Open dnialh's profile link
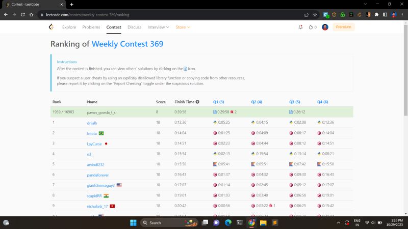The image size is (408, 229). pyautogui.click(x=92, y=123)
